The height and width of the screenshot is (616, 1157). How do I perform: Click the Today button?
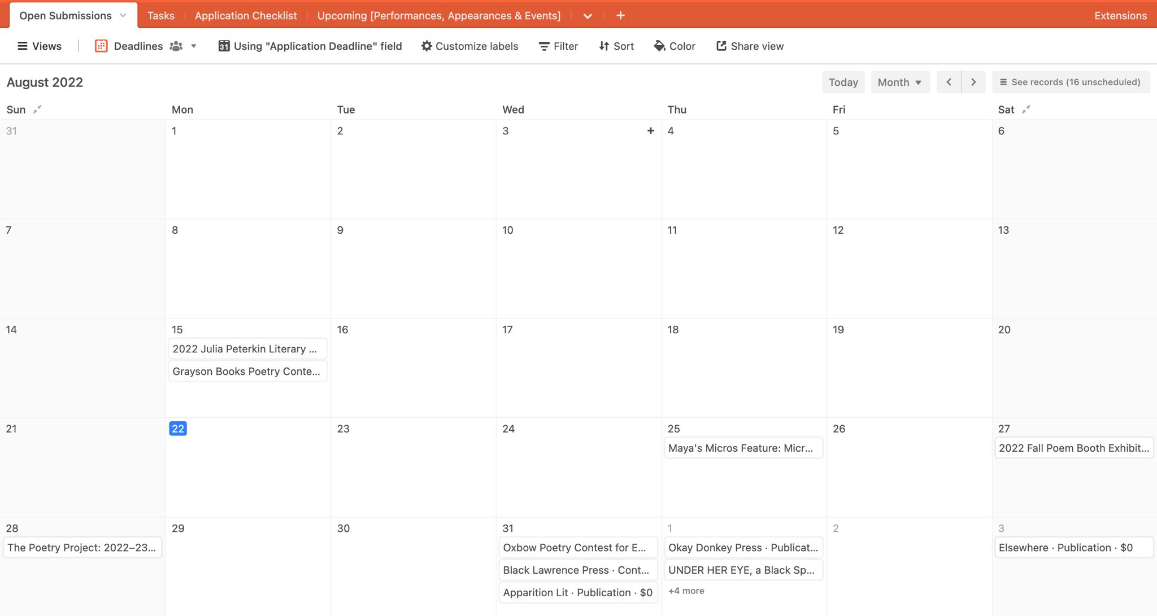843,82
